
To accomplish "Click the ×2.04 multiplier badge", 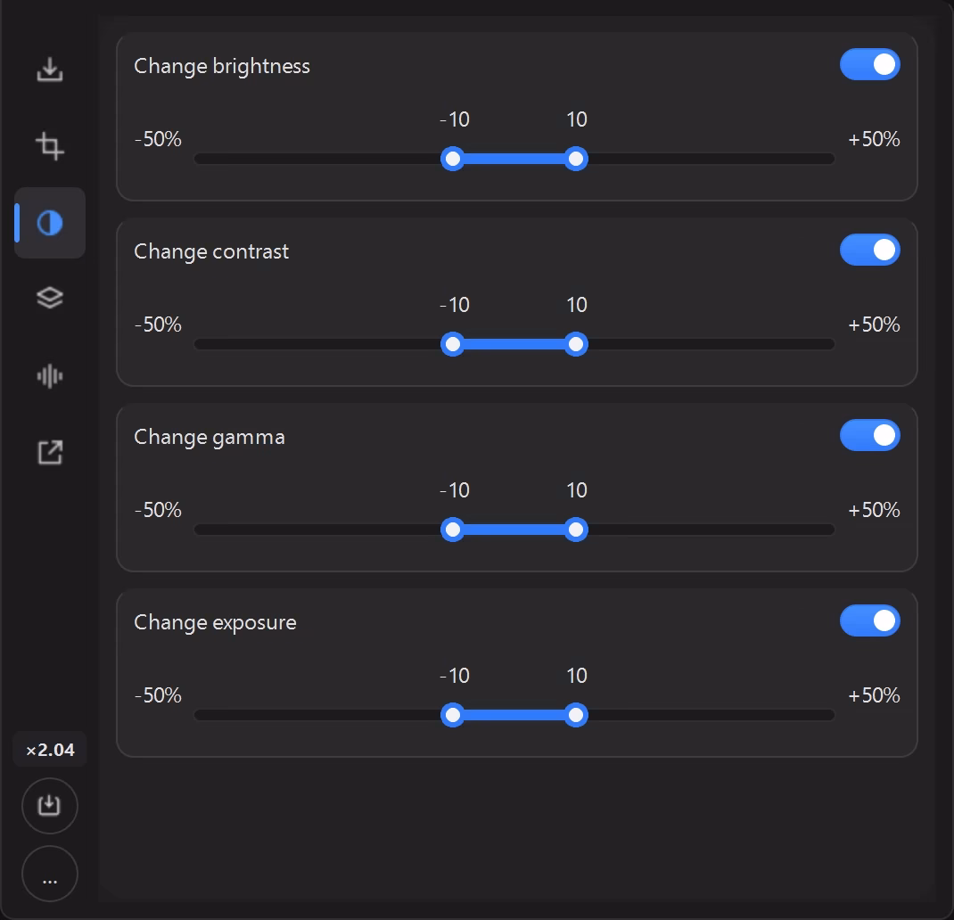I will [50, 750].
